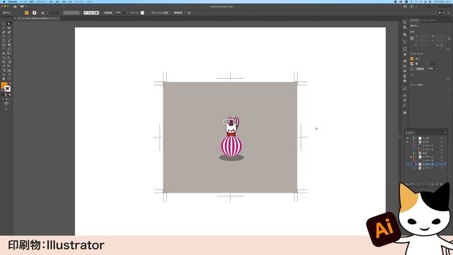Activate the Line Segment tool
Viewport: 453px width, 255px height.
pyautogui.click(x=9, y=36)
